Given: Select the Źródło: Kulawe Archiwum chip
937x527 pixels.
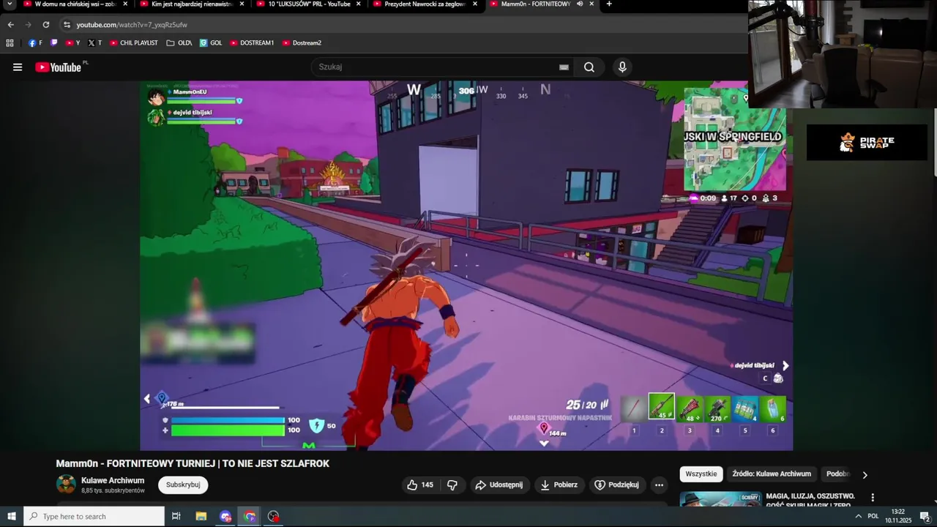Looking at the screenshot, I should (x=772, y=474).
